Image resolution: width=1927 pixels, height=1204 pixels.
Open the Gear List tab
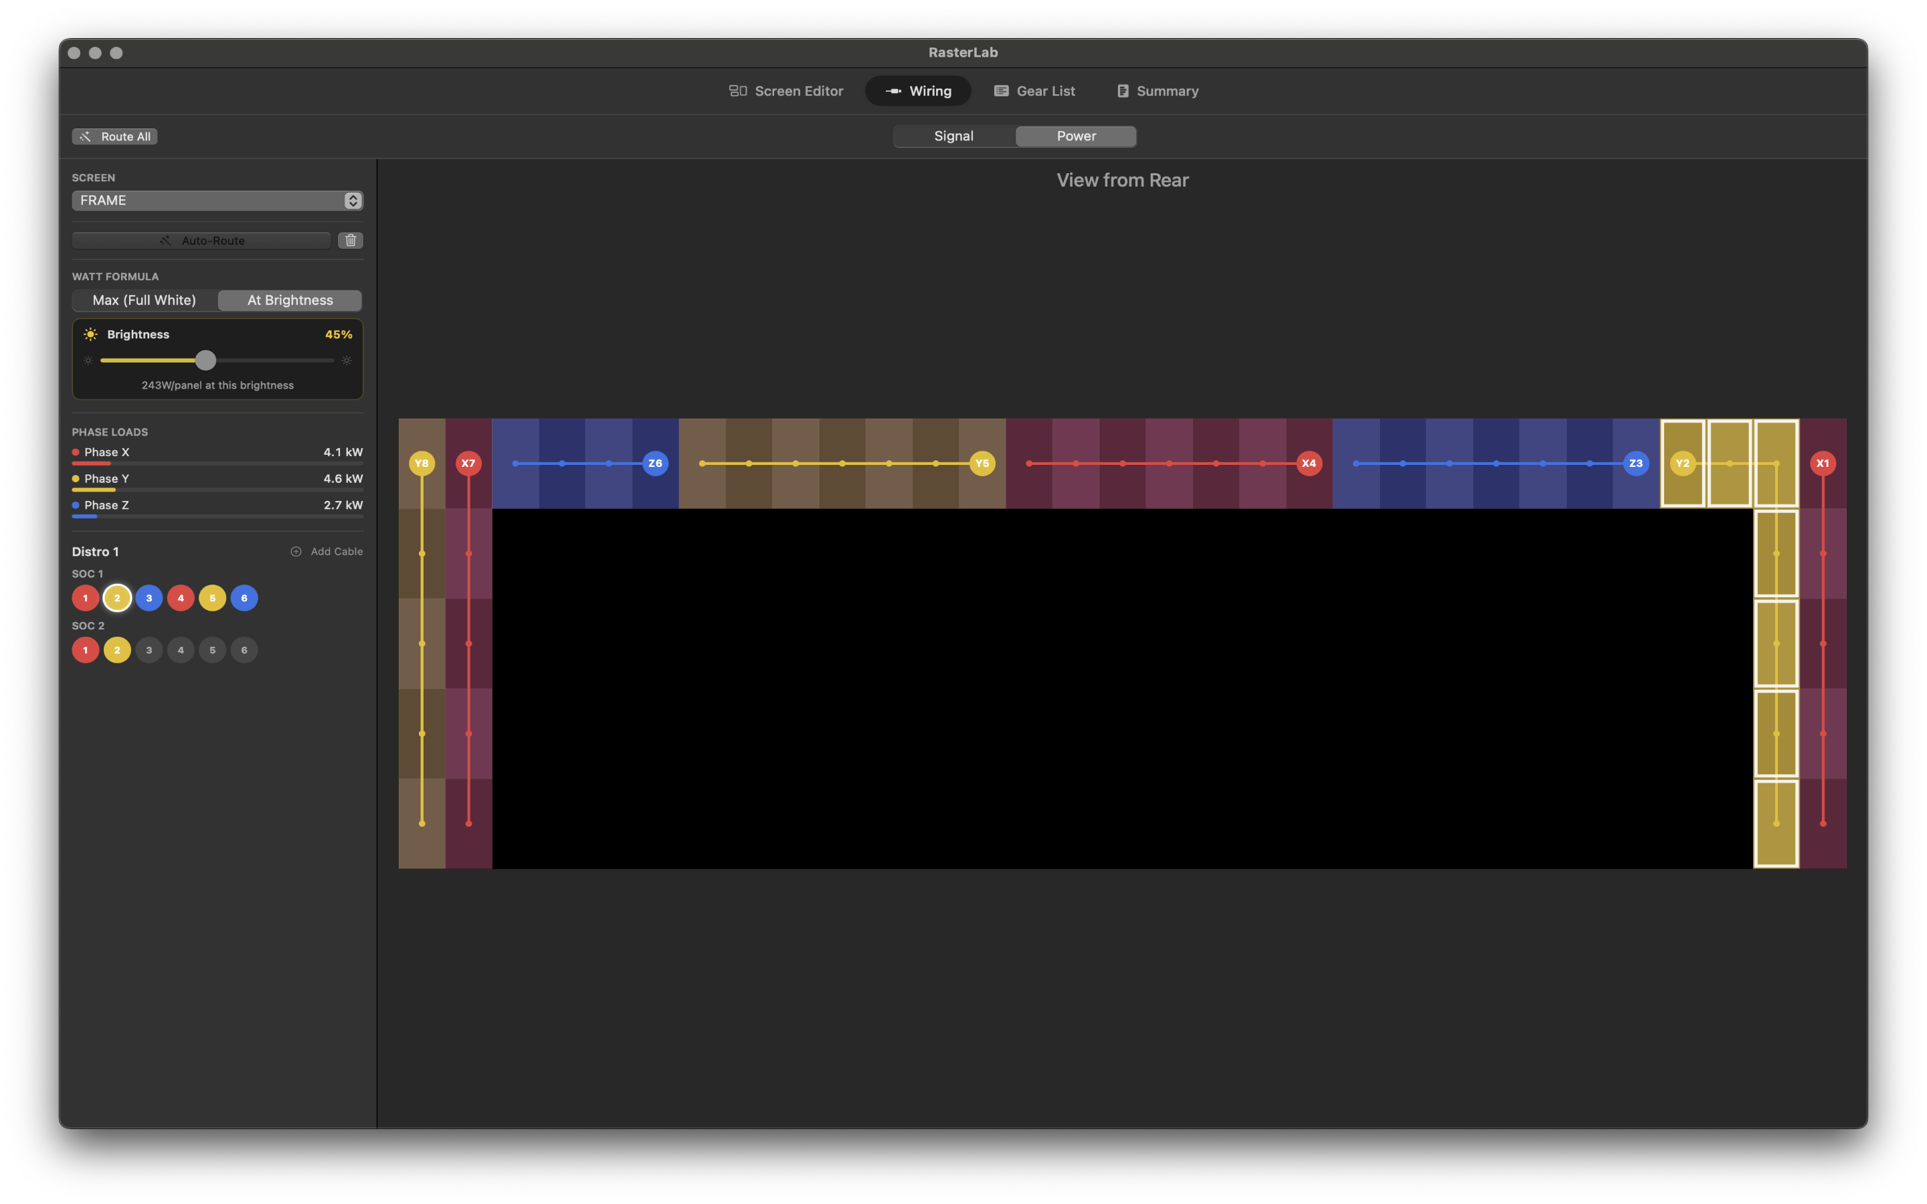[x=1034, y=91]
